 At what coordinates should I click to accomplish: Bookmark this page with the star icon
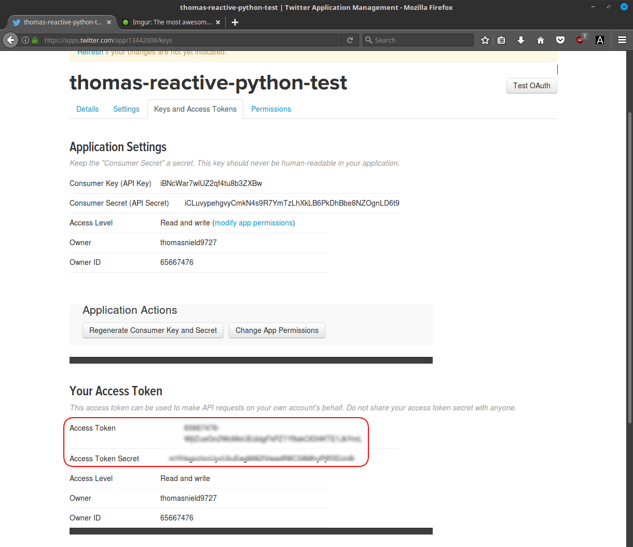click(485, 40)
